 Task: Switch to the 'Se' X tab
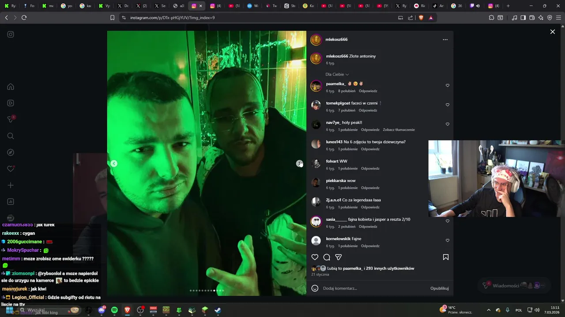coord(160,6)
